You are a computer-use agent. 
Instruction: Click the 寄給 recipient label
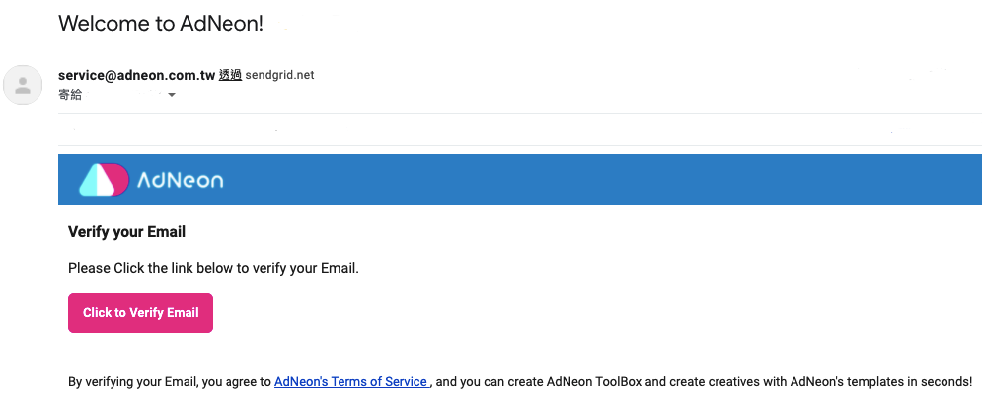pos(69,95)
